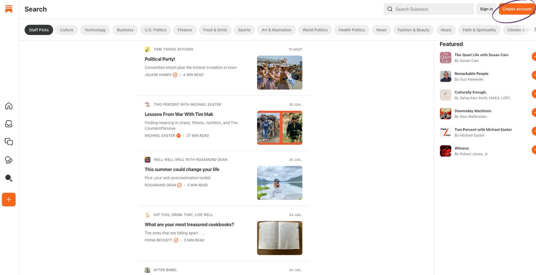Viewport: 536px width, 275px height.
Task: Open What are your most treasured cookbooks?
Action: click(x=189, y=224)
